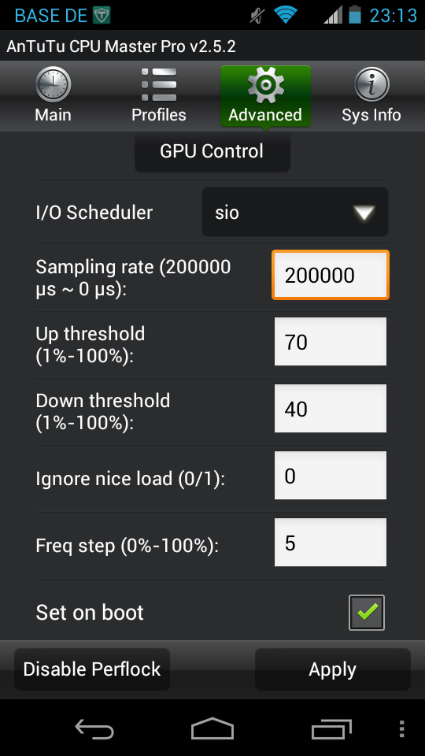The width and height of the screenshot is (425, 756).
Task: Tap the battery icon in status bar
Action: click(355, 14)
